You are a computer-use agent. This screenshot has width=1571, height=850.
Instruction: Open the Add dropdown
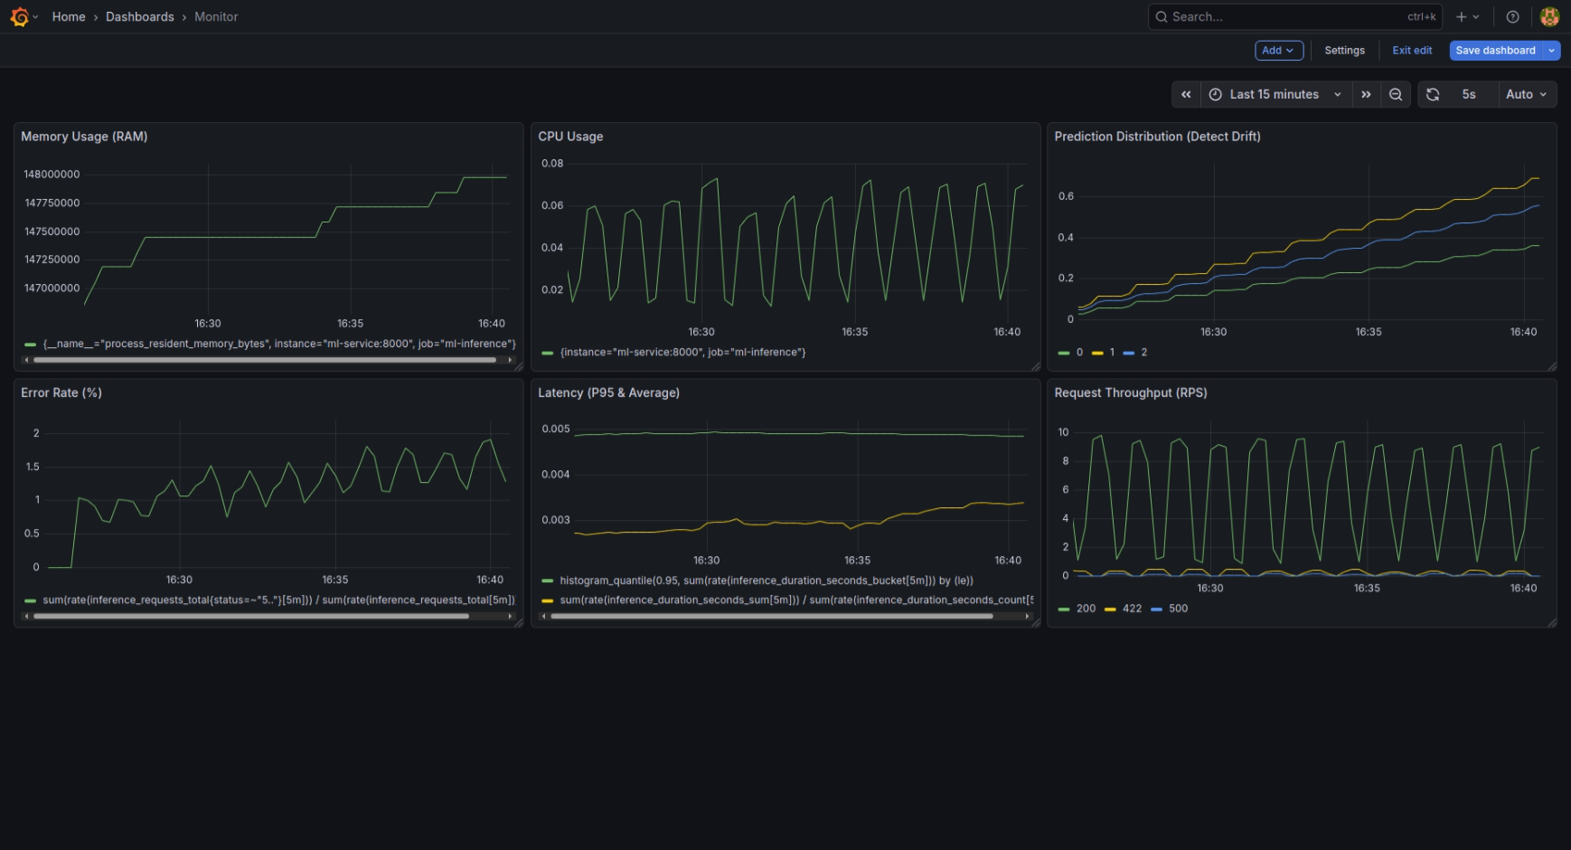[x=1279, y=51]
